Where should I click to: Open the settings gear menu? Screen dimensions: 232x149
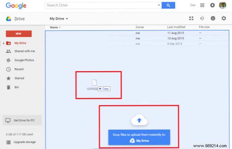pyautogui.click(x=224, y=18)
